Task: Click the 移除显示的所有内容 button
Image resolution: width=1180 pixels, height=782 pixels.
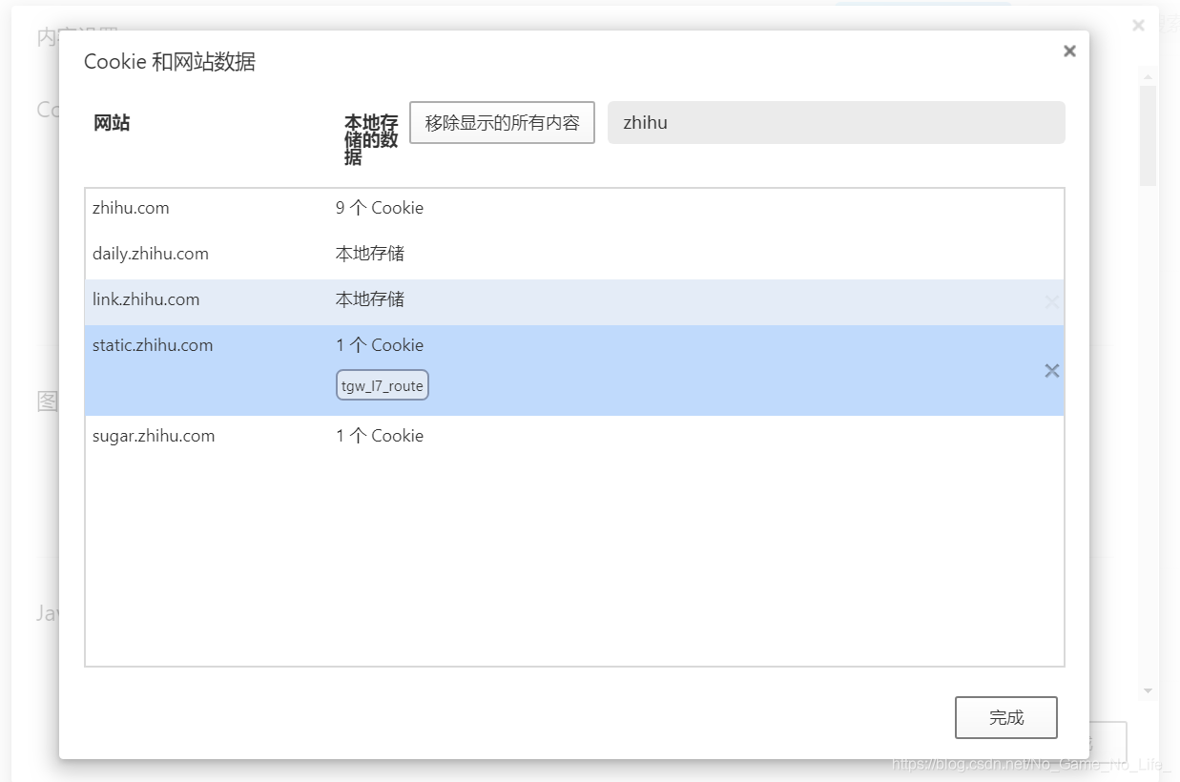Action: tap(503, 123)
